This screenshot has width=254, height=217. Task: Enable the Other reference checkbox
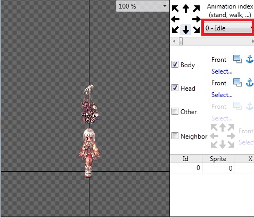tap(175, 111)
